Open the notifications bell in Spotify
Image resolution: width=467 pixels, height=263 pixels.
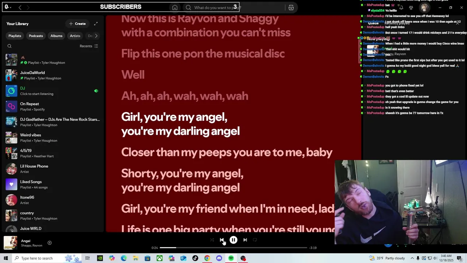coord(401,8)
